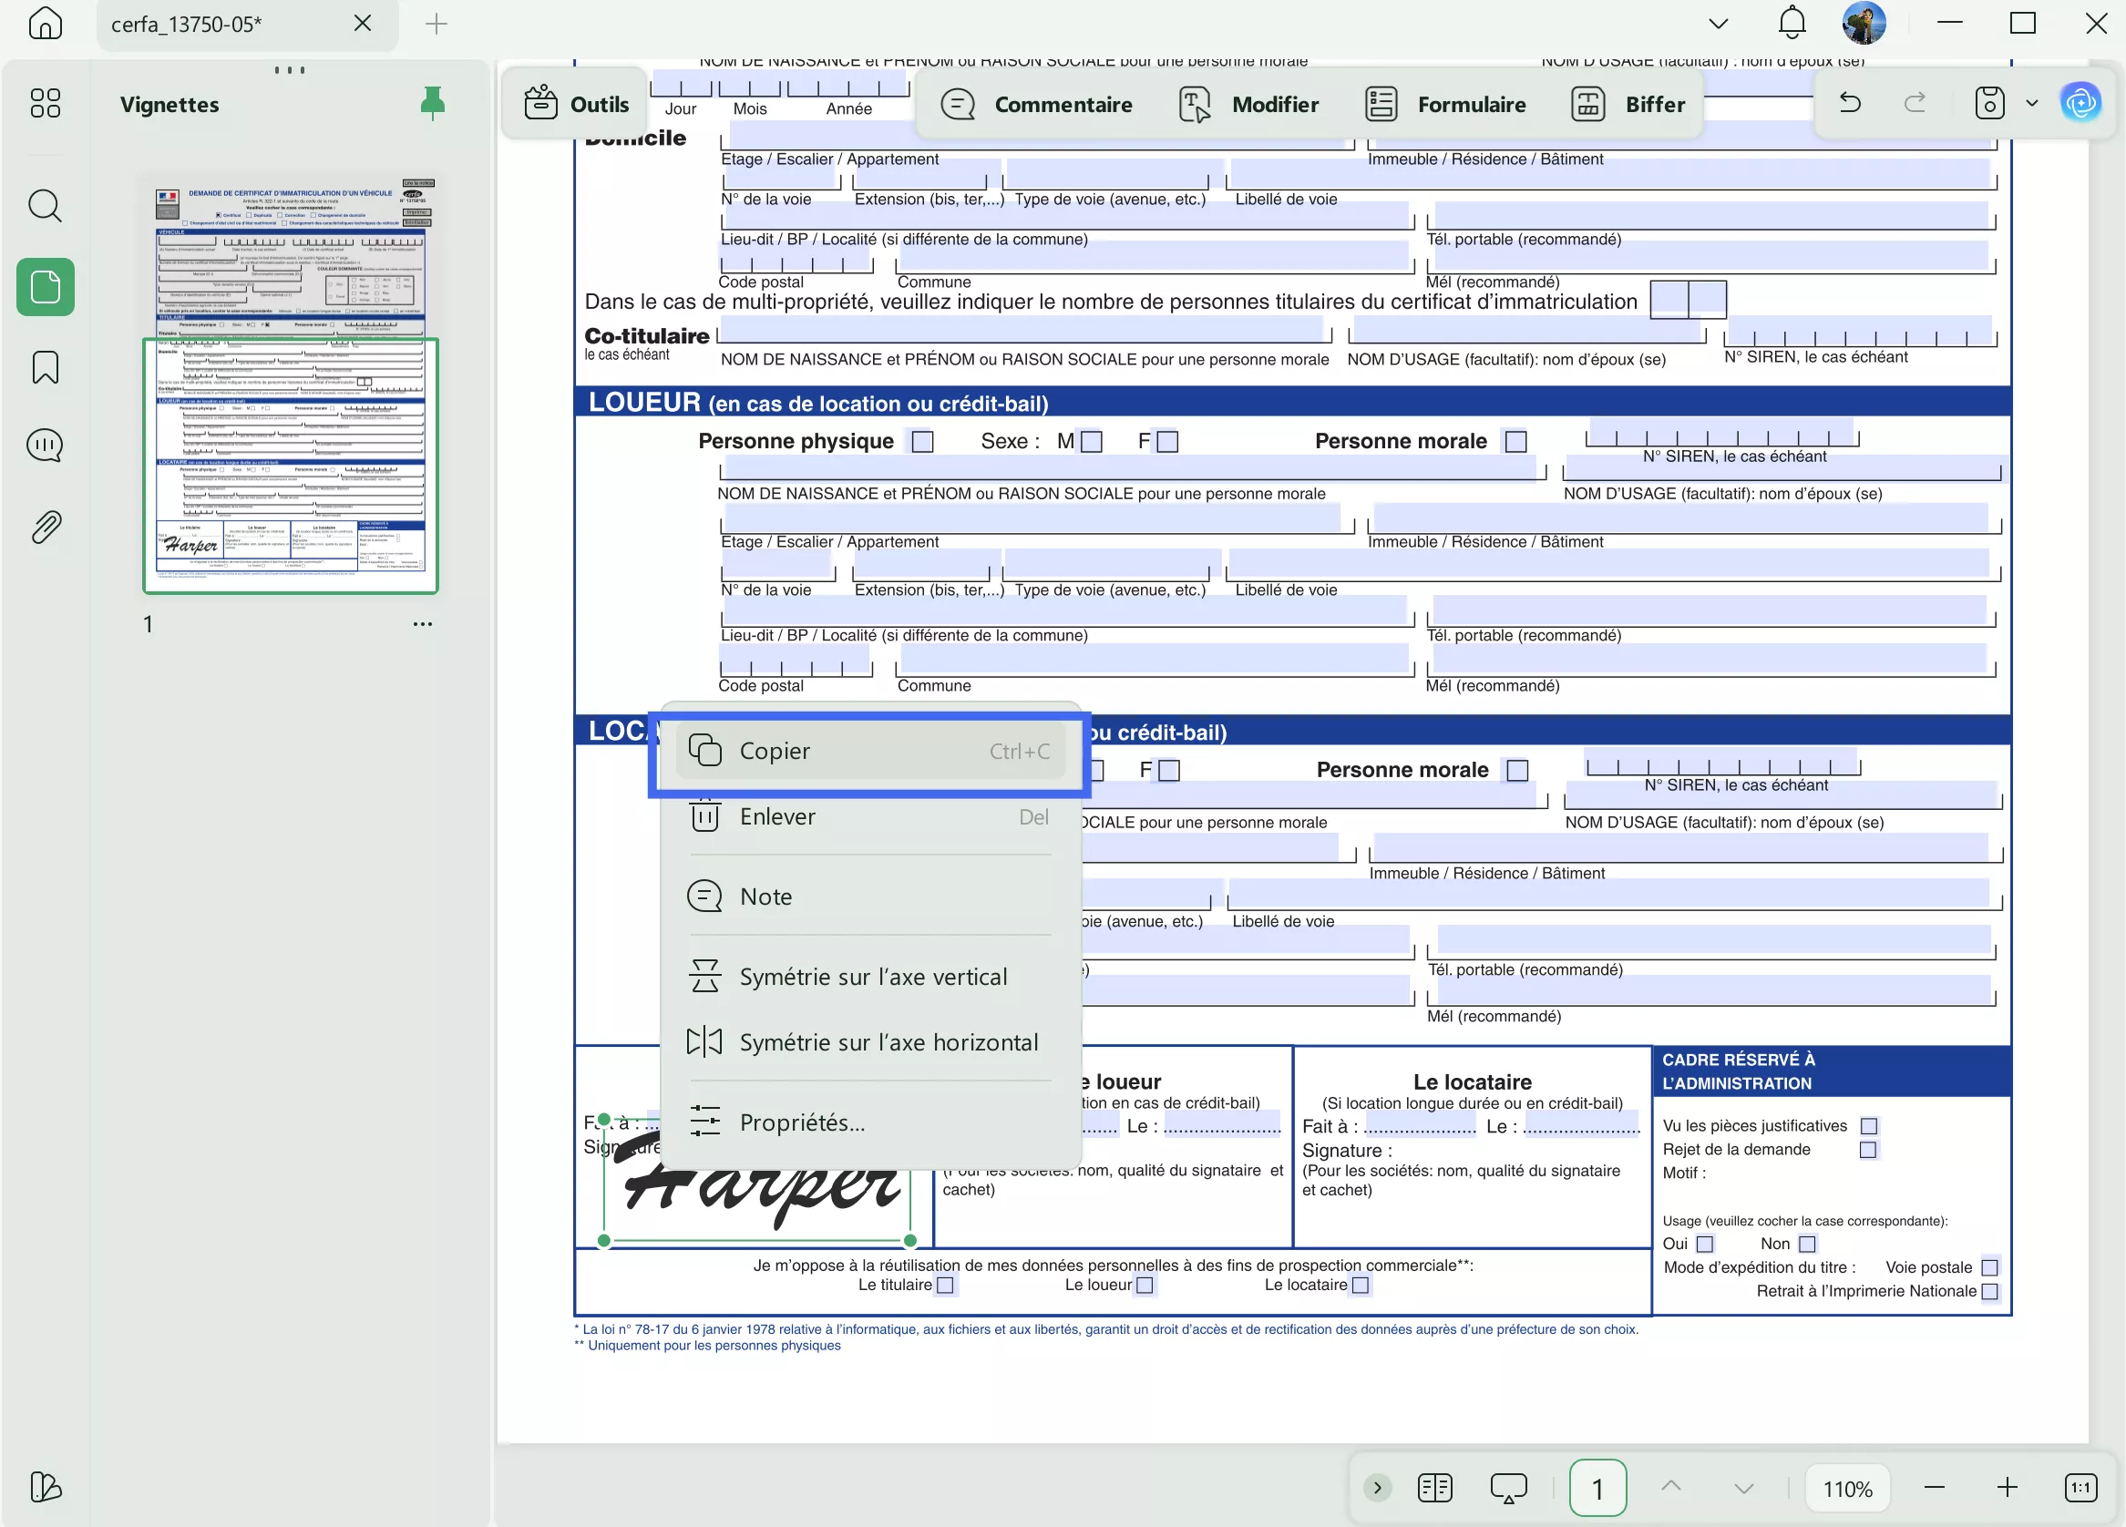Click the 1:1 actual size button
The image size is (2126, 1527).
2082,1488
